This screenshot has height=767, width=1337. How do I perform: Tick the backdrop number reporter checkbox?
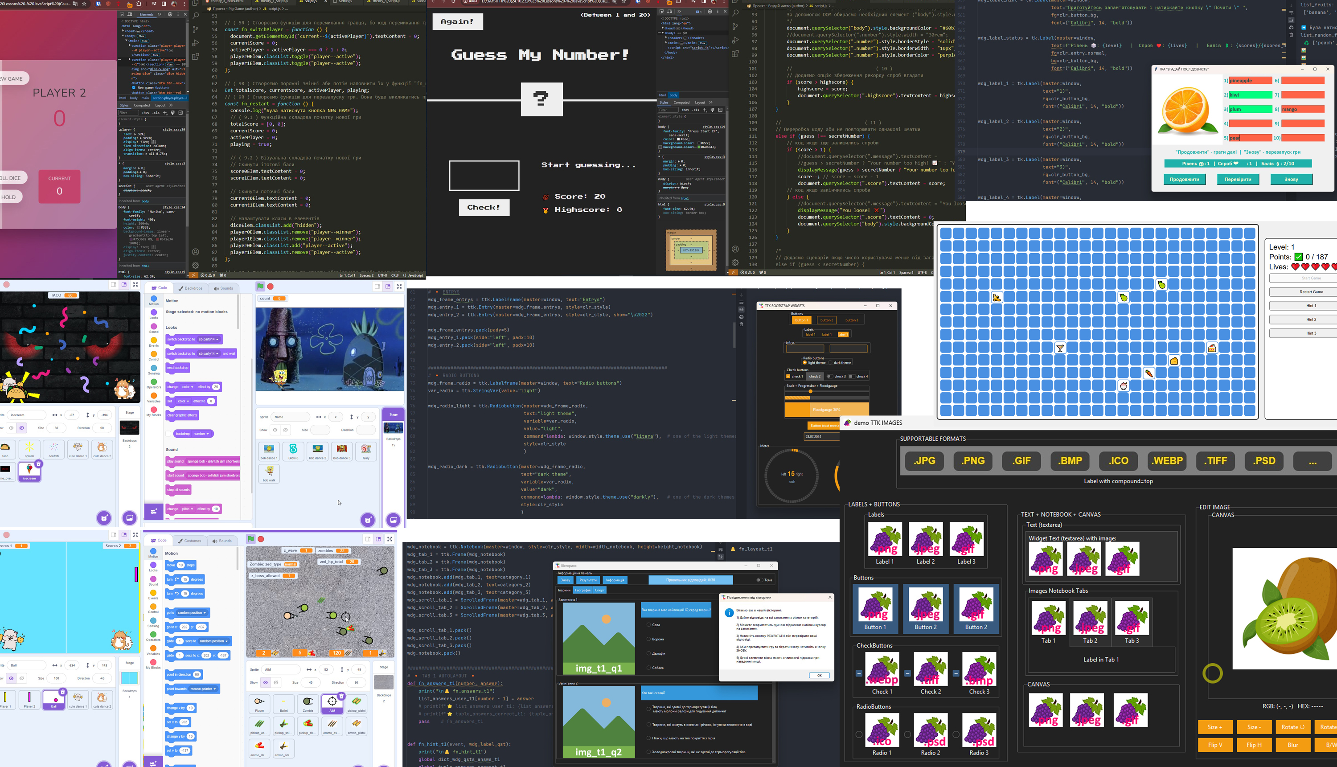pyautogui.click(x=168, y=434)
